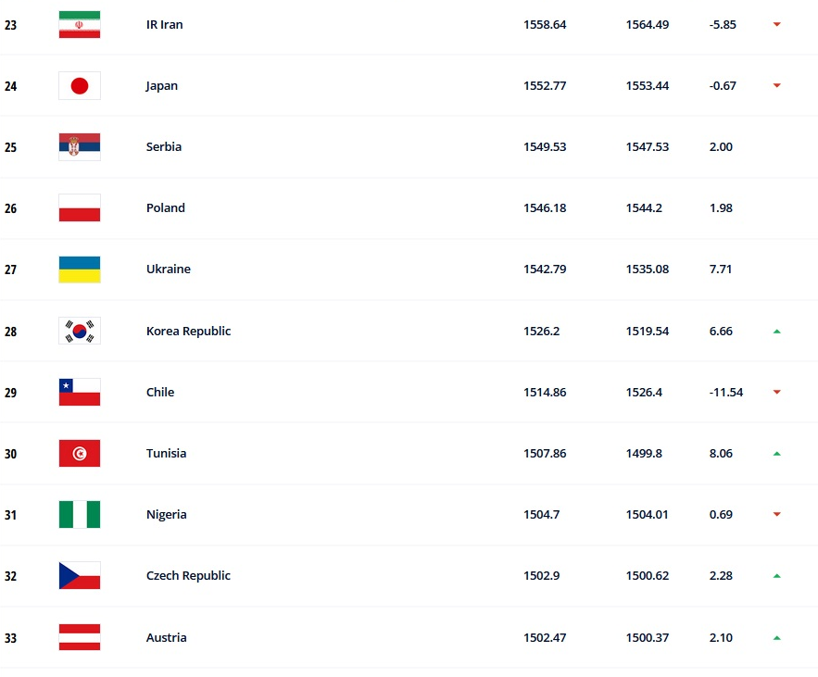The image size is (818, 677).
Task: Open the Korea Republic team link
Action: click(188, 332)
